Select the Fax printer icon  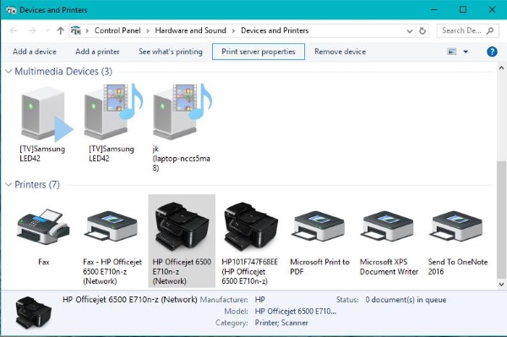tap(43, 227)
